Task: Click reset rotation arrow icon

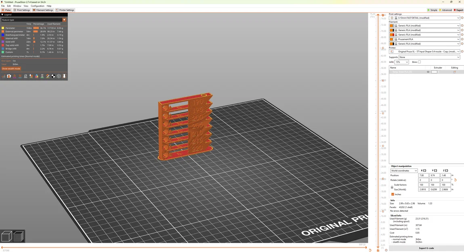Action: click(x=455, y=180)
